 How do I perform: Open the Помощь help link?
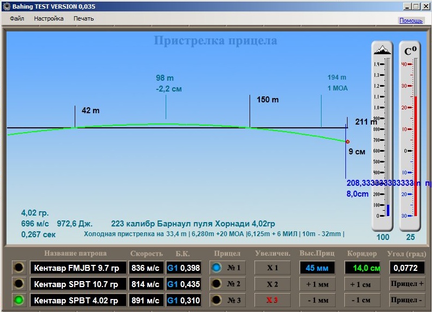point(411,21)
